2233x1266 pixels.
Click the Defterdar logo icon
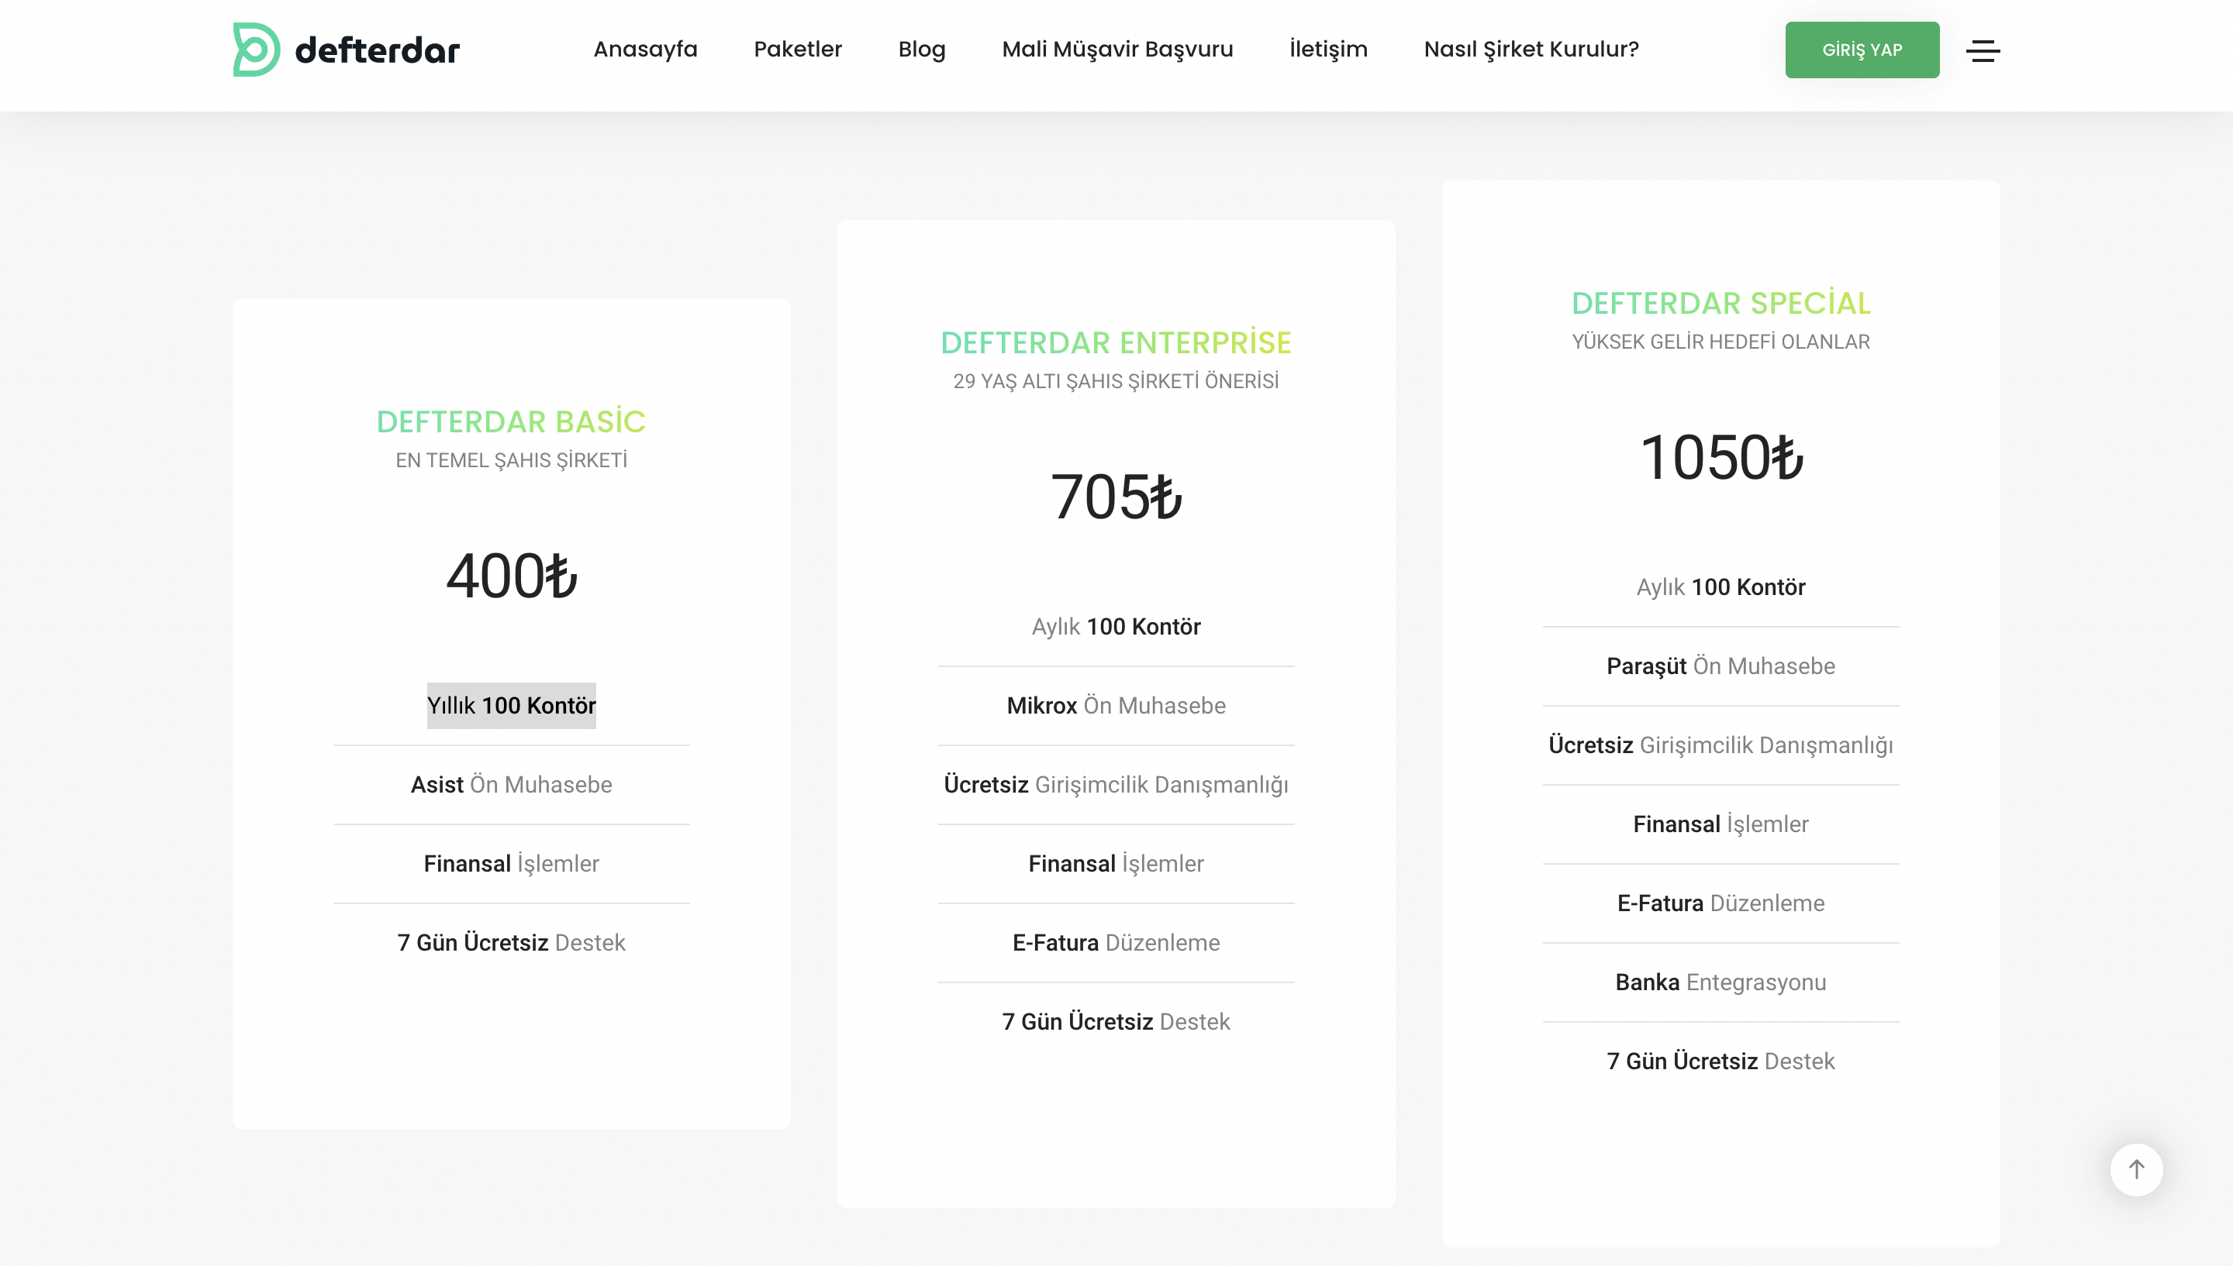click(x=256, y=50)
